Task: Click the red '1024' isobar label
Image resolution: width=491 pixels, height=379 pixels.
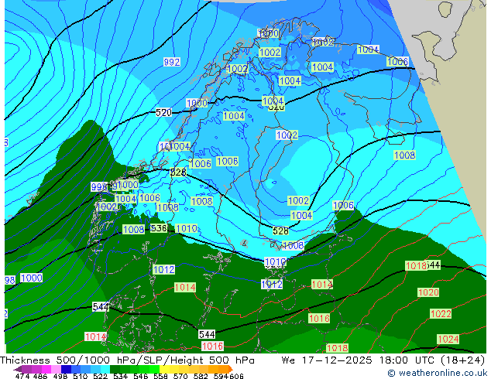Action: (448, 339)
